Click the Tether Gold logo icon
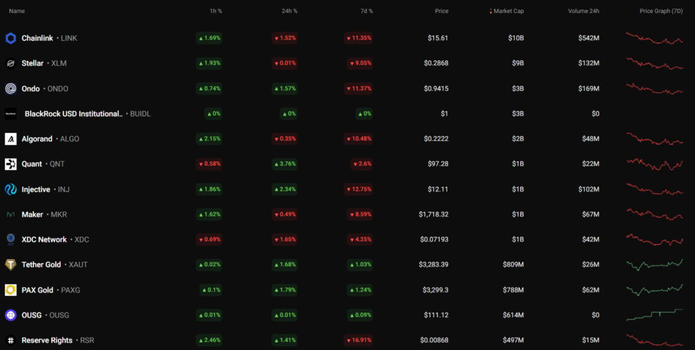Screen dimensions: 695x350 point(11,265)
